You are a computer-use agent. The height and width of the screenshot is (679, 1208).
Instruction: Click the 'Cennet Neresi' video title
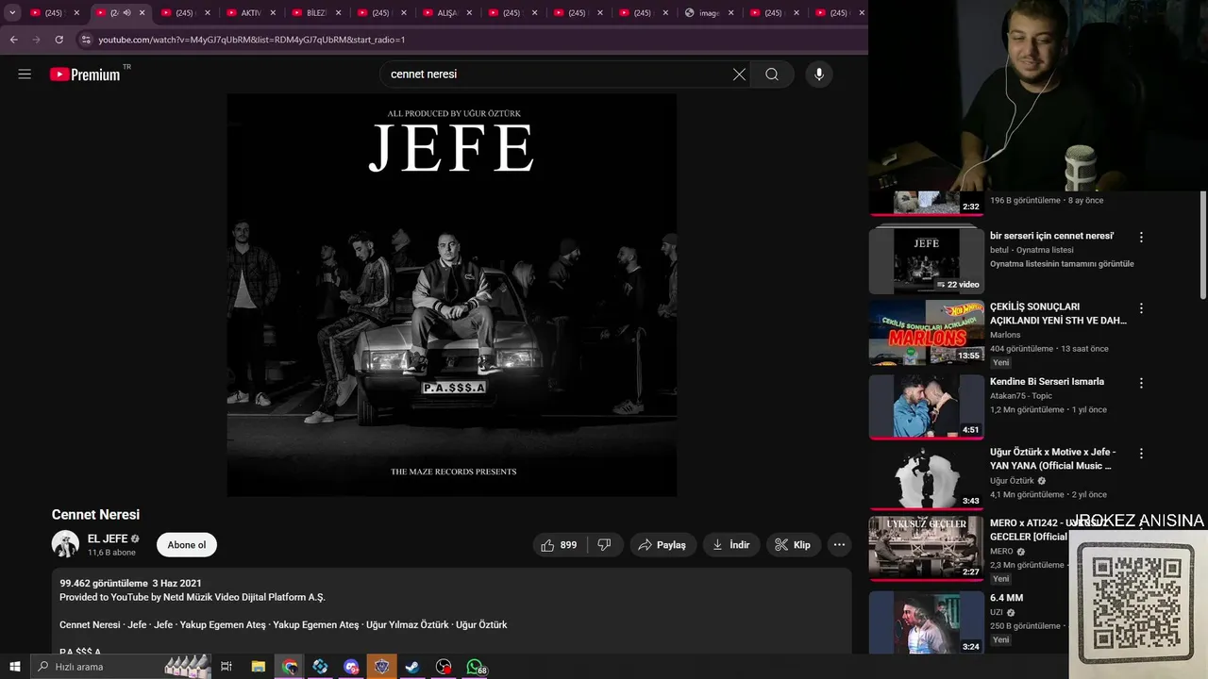95,514
